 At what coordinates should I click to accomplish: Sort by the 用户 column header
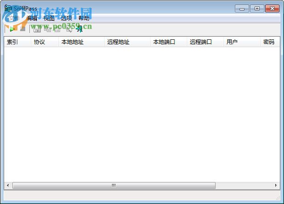point(242,42)
